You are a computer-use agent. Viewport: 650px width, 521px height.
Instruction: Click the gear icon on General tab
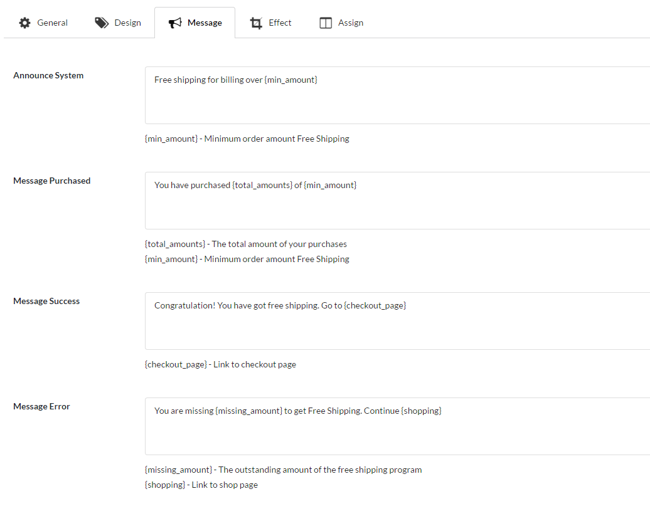[24, 23]
